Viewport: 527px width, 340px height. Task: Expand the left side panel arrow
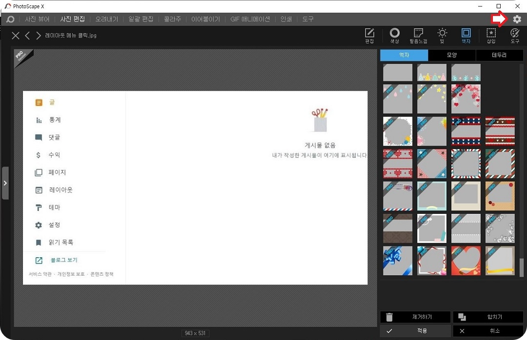coord(5,183)
